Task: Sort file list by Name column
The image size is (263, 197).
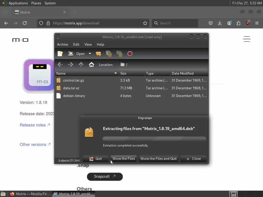Action: (87, 73)
